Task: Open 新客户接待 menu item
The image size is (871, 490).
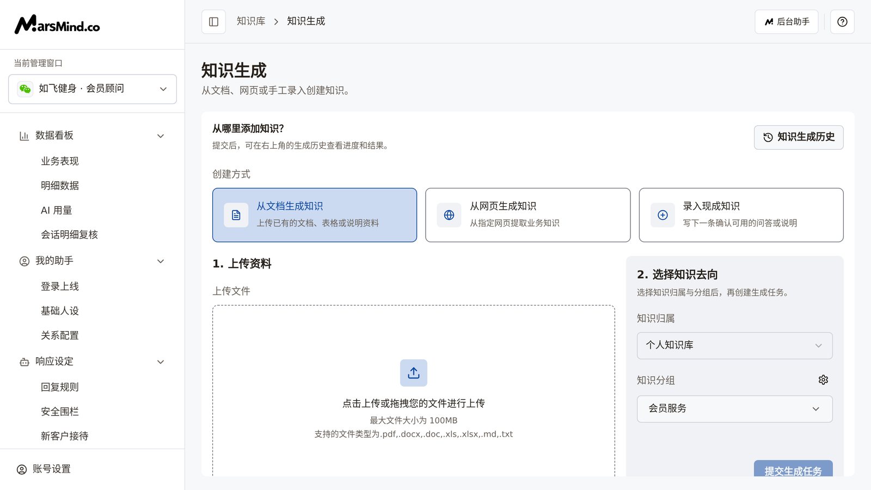Action: coord(65,436)
